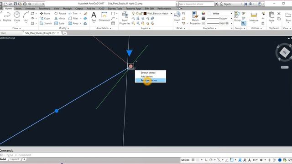Switch to the Model layout tab
The width and height of the screenshot is (292, 164).
(3, 159)
